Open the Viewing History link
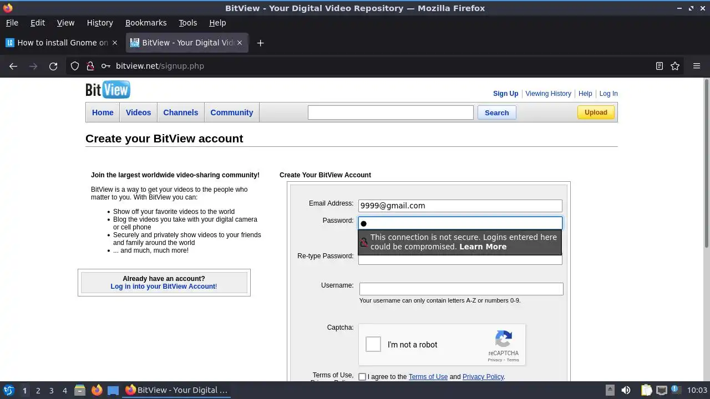 (548, 94)
